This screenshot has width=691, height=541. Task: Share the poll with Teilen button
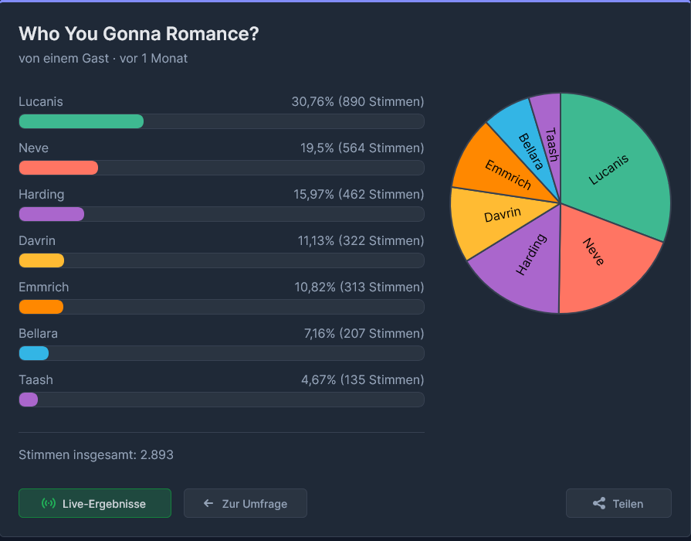coord(618,503)
